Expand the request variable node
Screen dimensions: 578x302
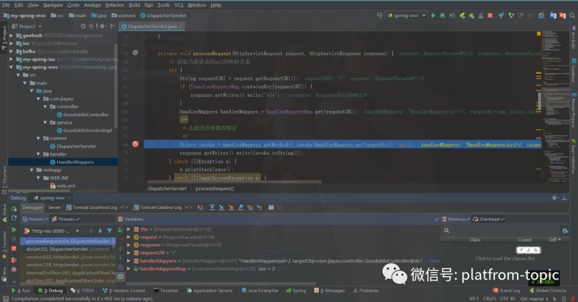(x=128, y=237)
